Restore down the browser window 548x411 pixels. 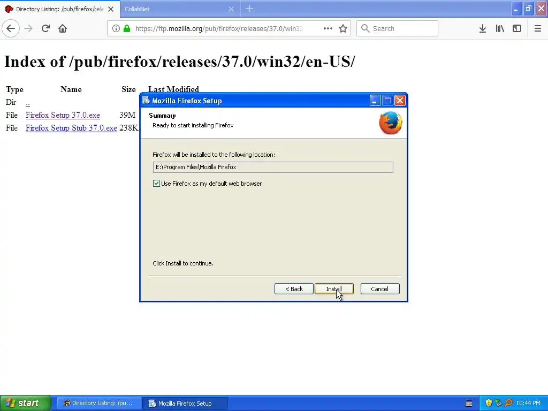(x=529, y=9)
